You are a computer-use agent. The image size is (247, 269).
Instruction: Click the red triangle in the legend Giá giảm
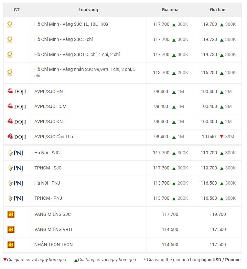pyautogui.click(x=5, y=259)
